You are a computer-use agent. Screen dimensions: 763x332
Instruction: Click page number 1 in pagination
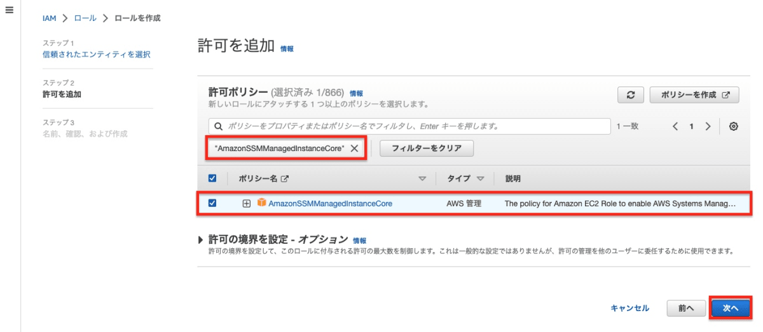click(x=692, y=126)
